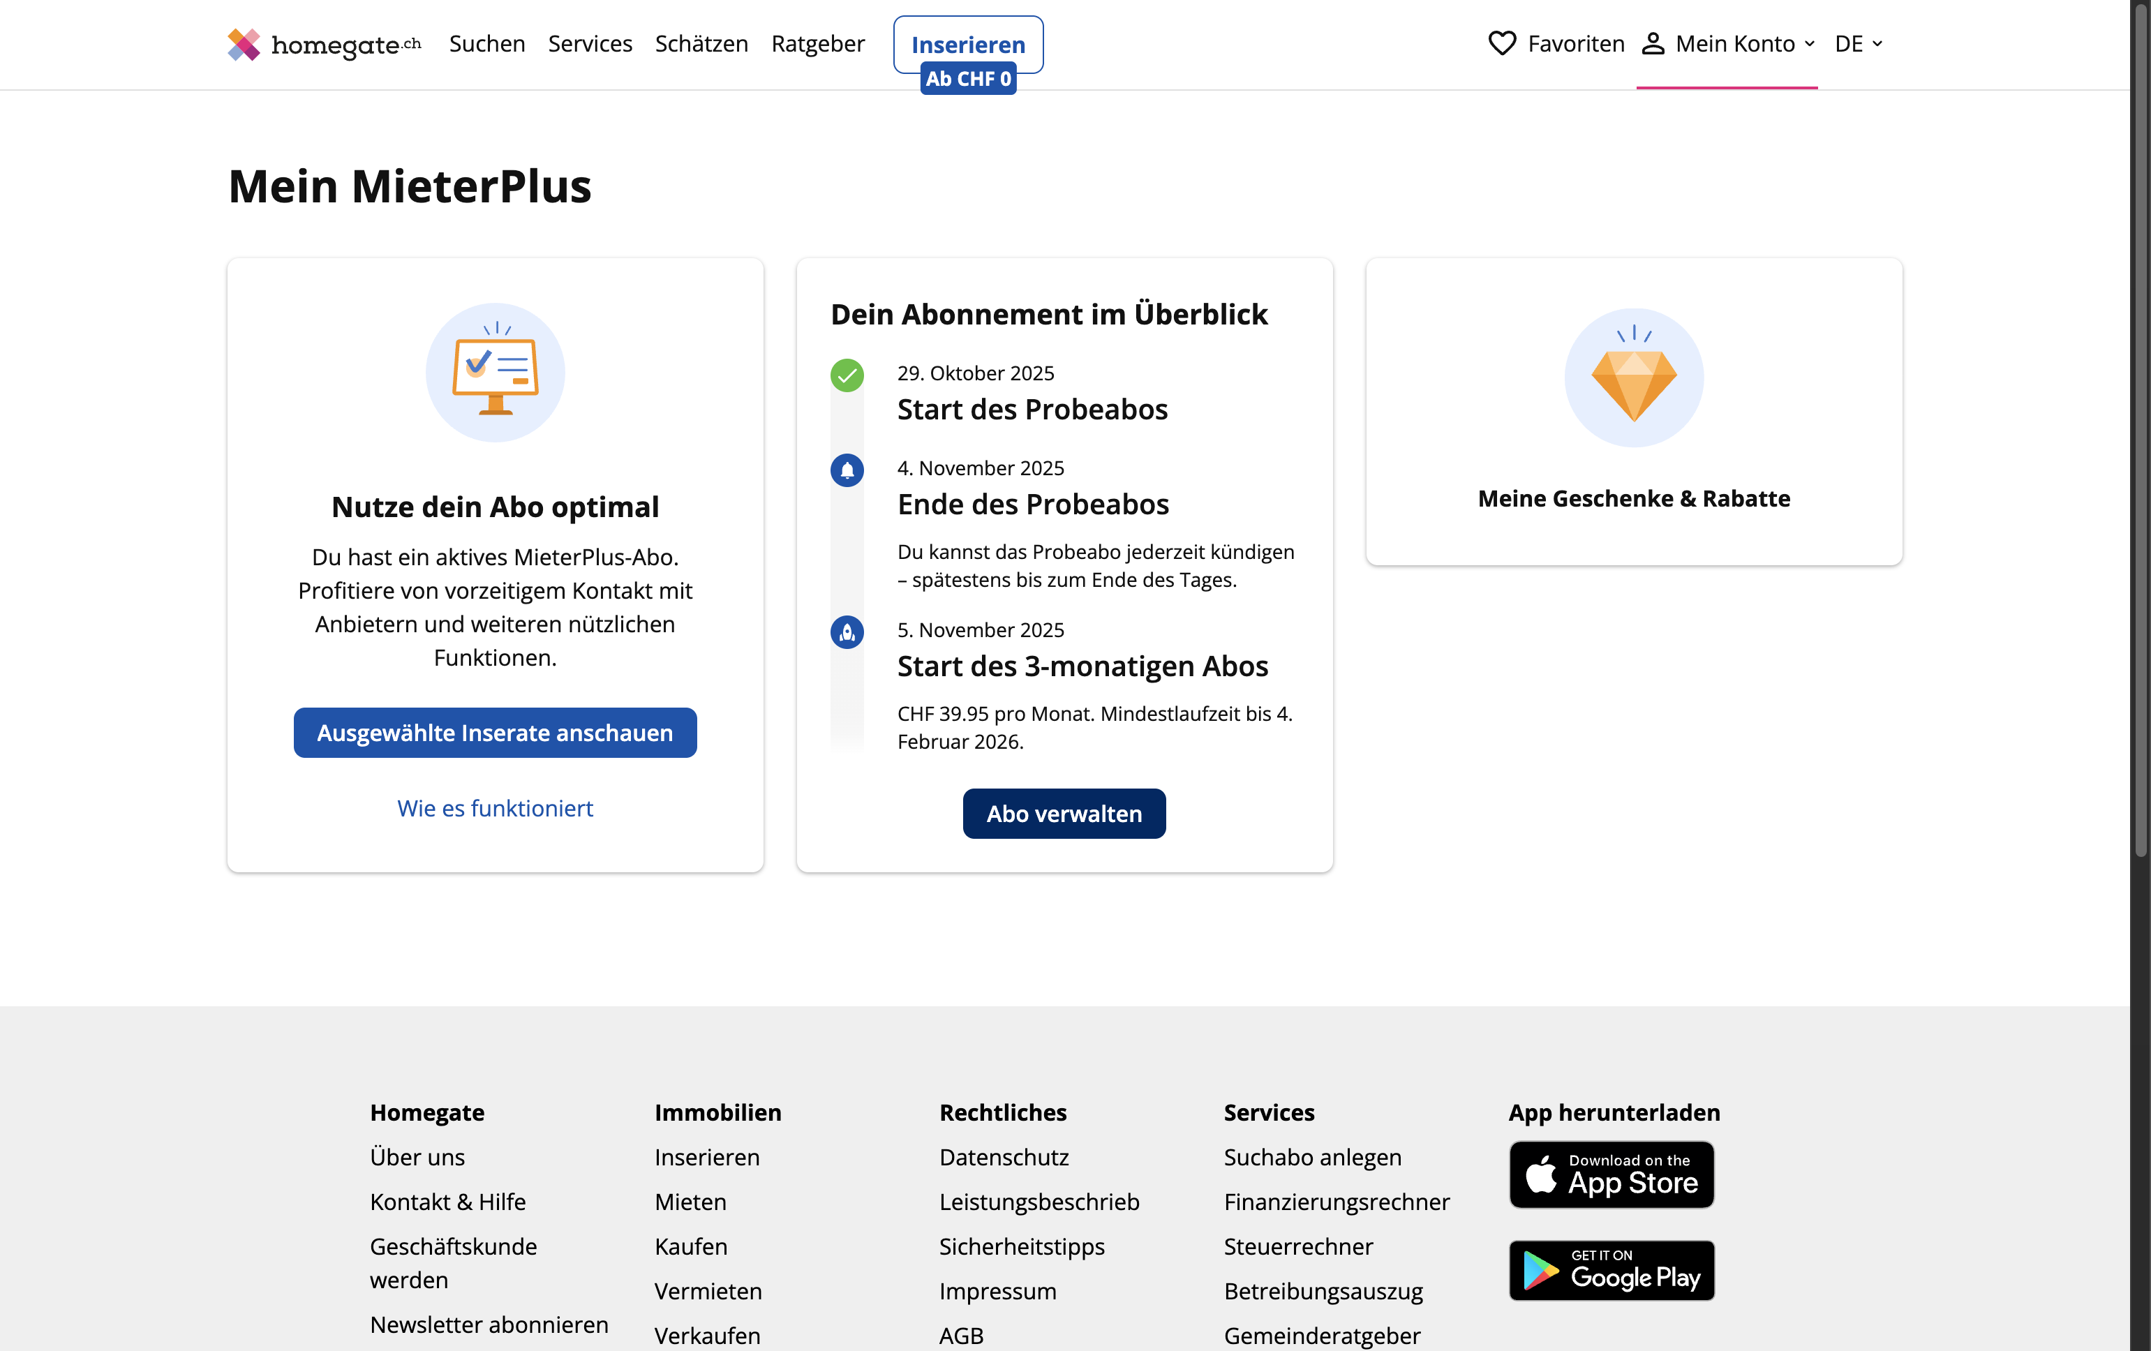Viewport: 2151px width, 1351px height.
Task: Click the green checkmark timeline icon
Action: pyautogui.click(x=847, y=375)
